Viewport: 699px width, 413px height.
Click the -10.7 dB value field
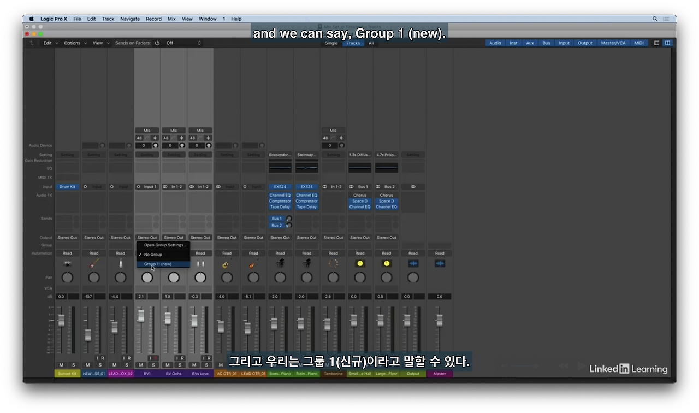[87, 297]
